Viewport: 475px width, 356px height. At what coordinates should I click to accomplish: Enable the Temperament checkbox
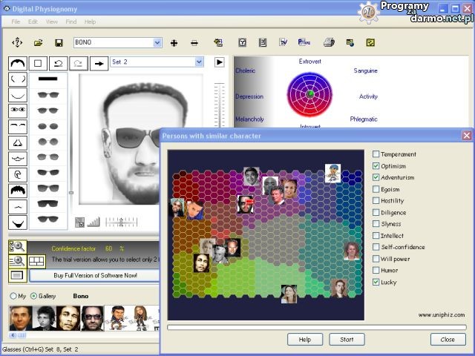pyautogui.click(x=376, y=154)
